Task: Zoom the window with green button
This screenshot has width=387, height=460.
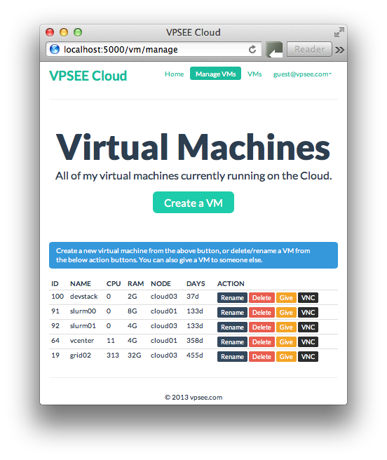Action: tap(78, 32)
